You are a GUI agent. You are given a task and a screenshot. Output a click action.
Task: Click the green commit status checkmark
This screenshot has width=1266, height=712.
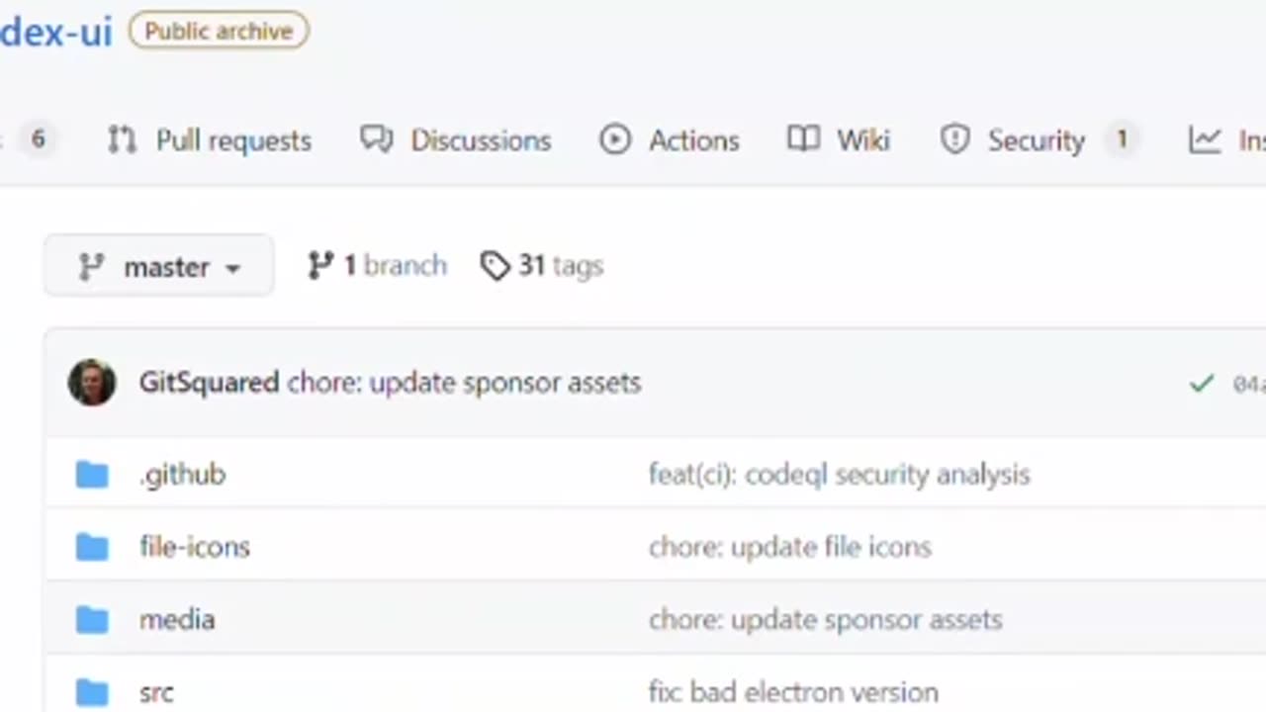[x=1201, y=384]
